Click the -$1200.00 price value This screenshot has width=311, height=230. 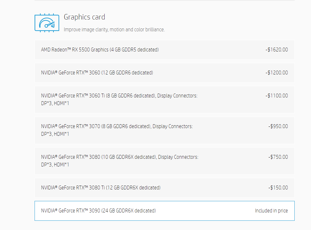coord(277,73)
